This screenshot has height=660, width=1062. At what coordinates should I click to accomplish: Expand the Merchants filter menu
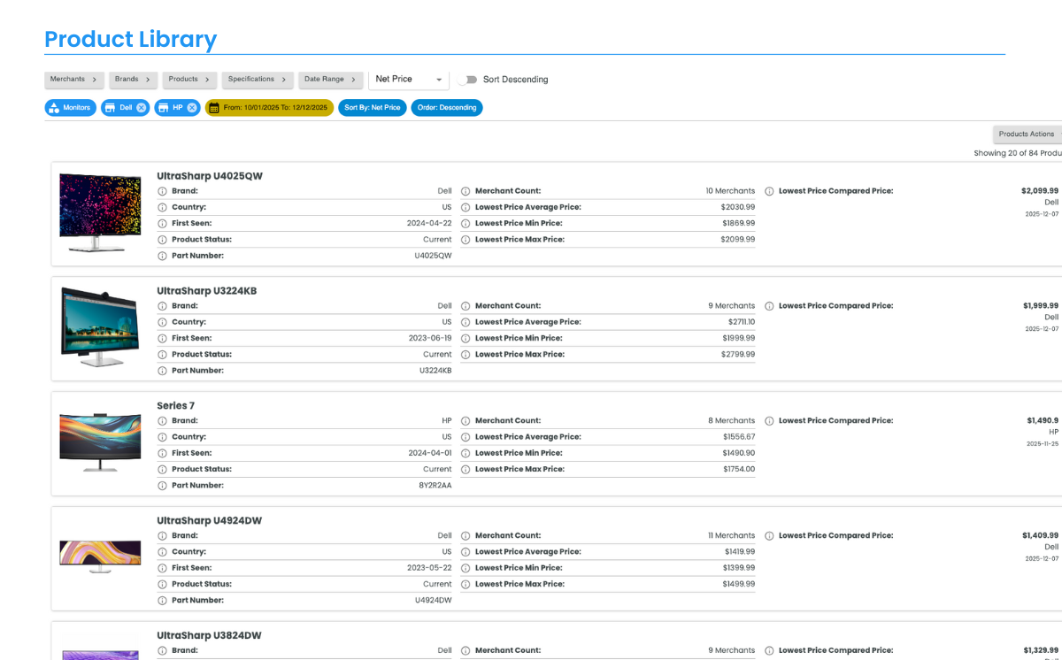(74, 80)
